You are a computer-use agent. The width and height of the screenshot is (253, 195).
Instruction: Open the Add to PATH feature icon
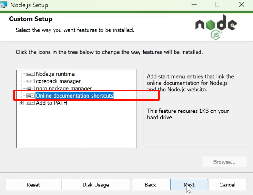pos(30,103)
